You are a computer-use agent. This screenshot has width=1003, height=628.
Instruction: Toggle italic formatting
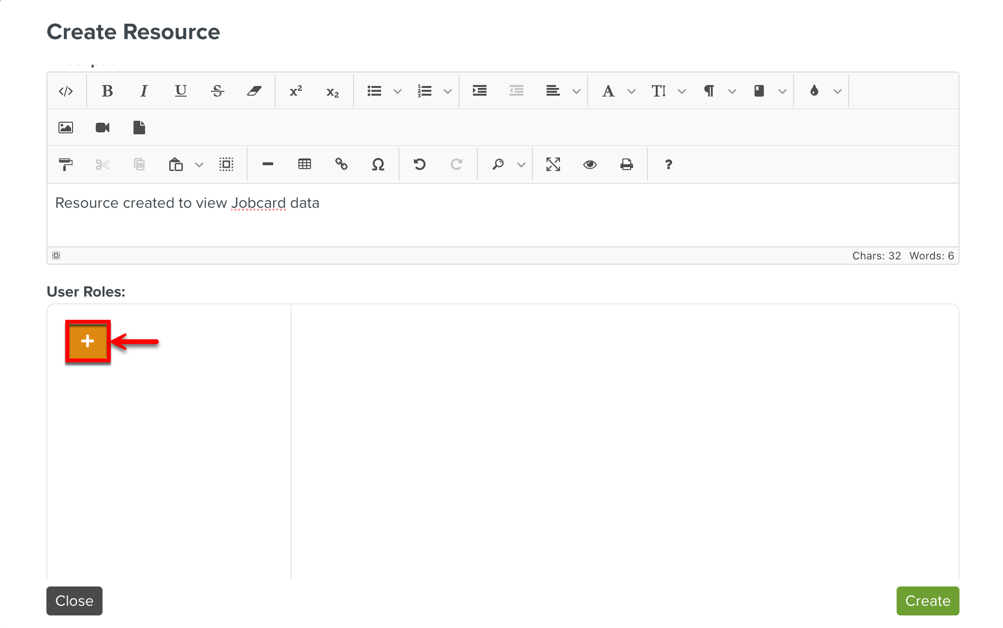click(144, 91)
